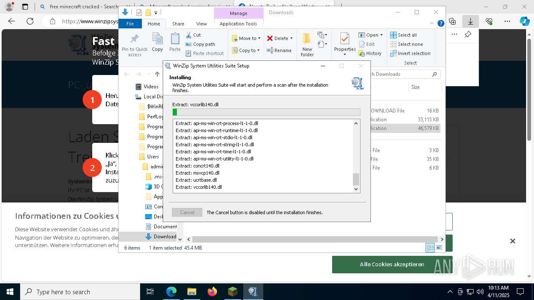Click the Copy icon in the ribbon
This screenshot has height=300, width=534.
(x=157, y=42)
